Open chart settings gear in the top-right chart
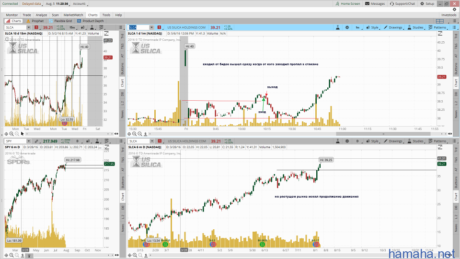The width and height of the screenshot is (460, 259). click(x=347, y=27)
